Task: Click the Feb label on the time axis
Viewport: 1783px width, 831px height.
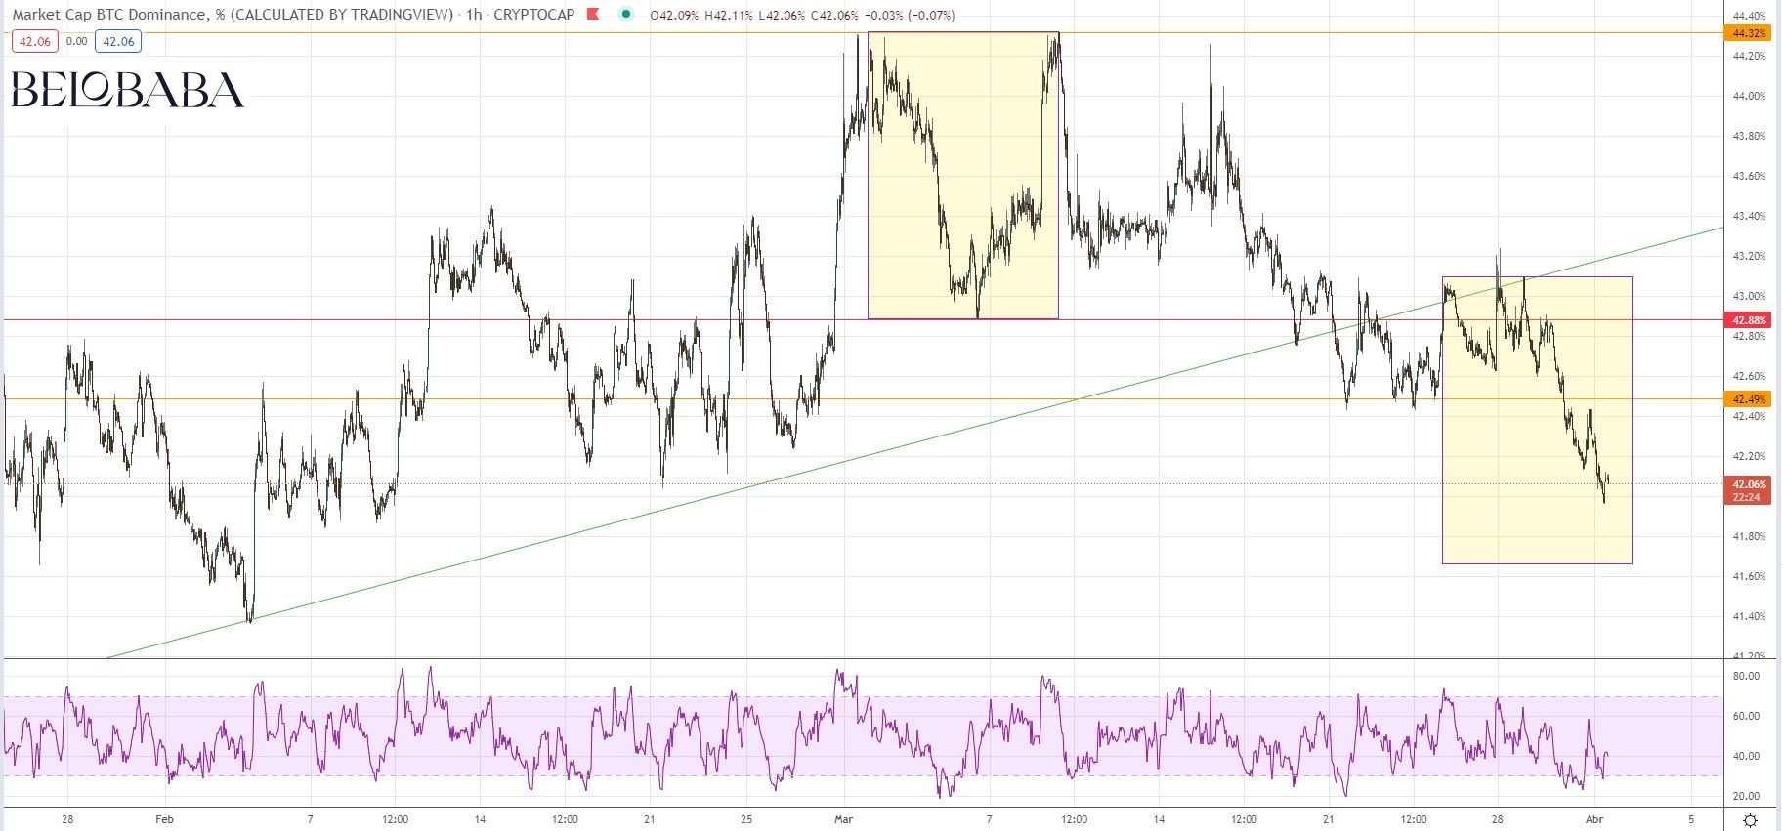Action: pos(163,819)
